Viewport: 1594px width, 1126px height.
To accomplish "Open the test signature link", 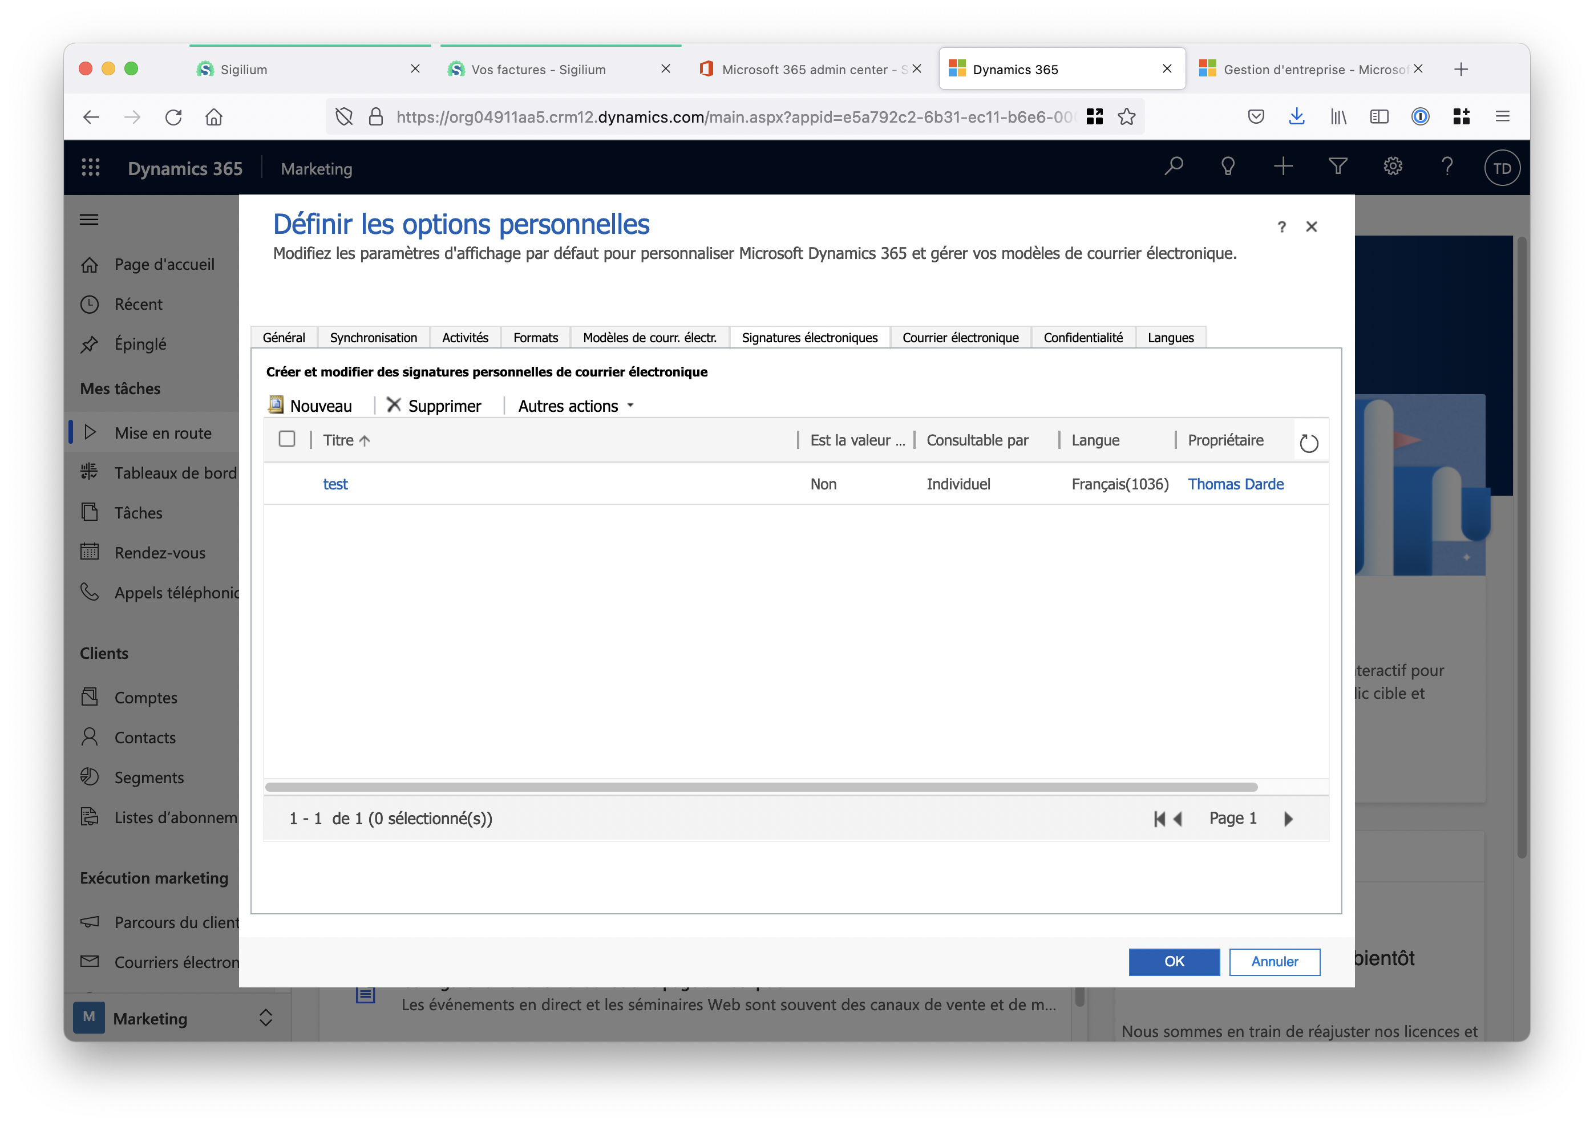I will (x=335, y=484).
